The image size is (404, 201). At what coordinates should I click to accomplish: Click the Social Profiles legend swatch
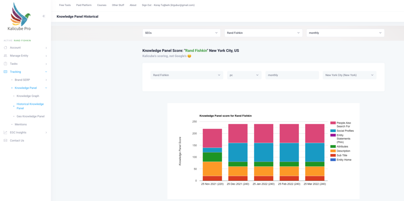click(x=333, y=130)
